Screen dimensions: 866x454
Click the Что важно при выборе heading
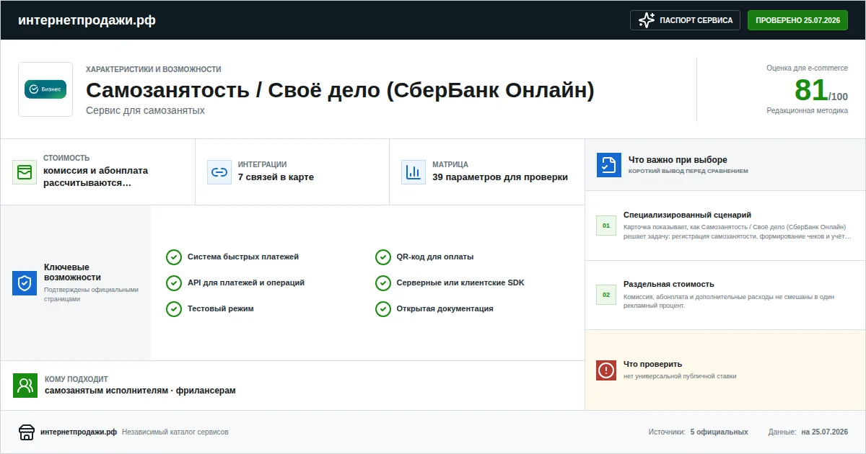coord(678,160)
